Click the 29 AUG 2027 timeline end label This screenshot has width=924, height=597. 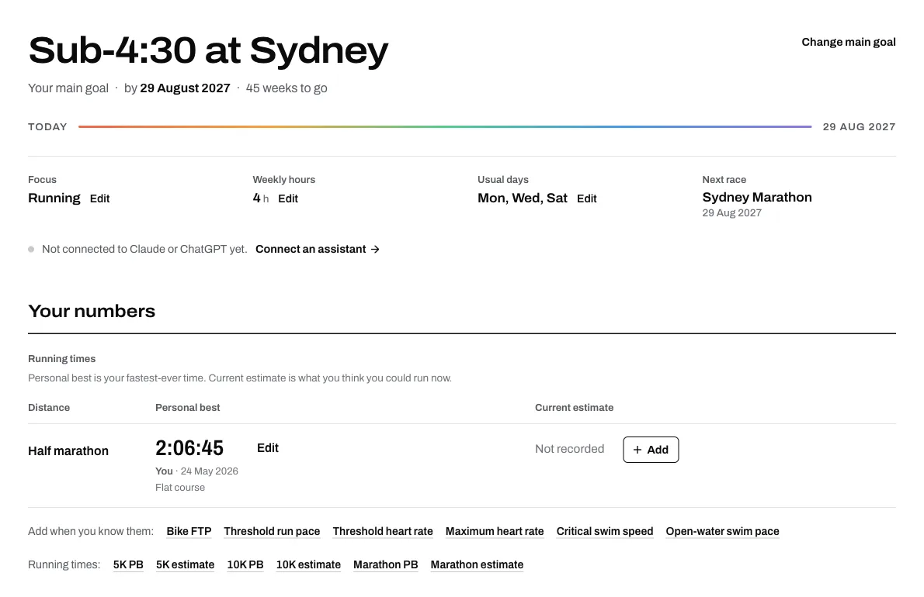point(860,127)
